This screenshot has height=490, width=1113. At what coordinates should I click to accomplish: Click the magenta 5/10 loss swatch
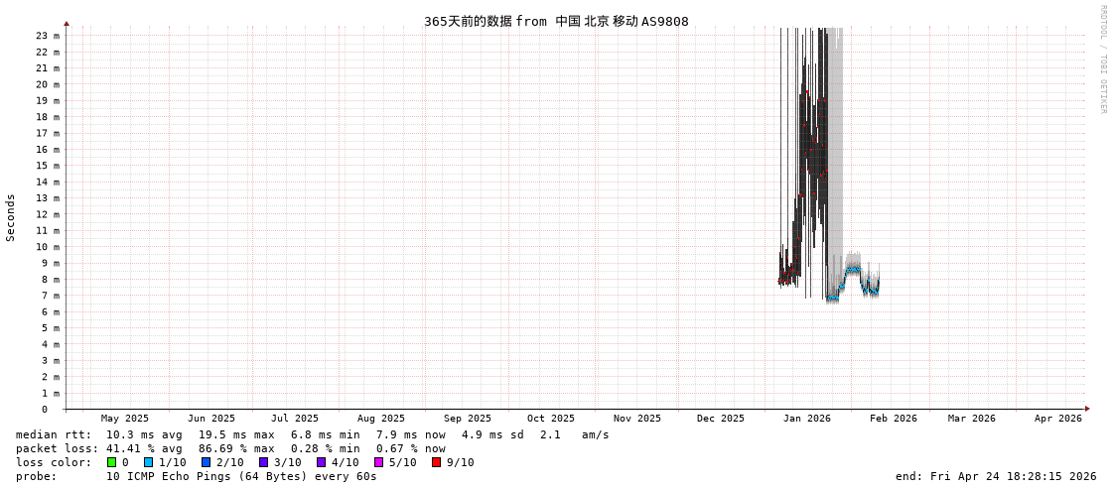378,462
